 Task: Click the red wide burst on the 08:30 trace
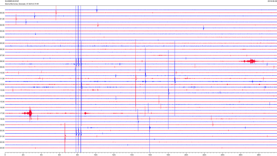(250, 61)
